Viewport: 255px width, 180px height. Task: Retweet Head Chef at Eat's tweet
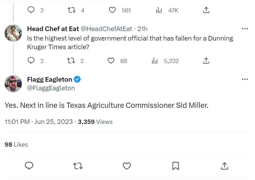coord(70,61)
